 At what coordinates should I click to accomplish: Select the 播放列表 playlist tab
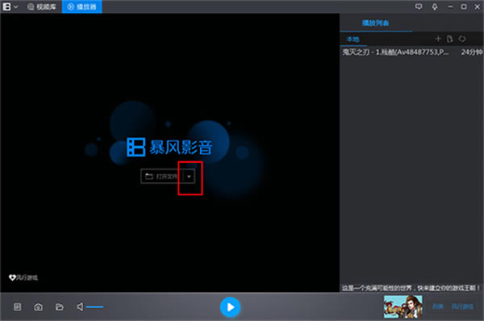pyautogui.click(x=375, y=23)
